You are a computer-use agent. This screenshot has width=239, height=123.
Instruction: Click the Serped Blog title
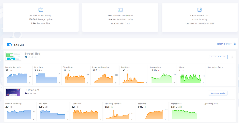pyautogui.click(x=33, y=54)
